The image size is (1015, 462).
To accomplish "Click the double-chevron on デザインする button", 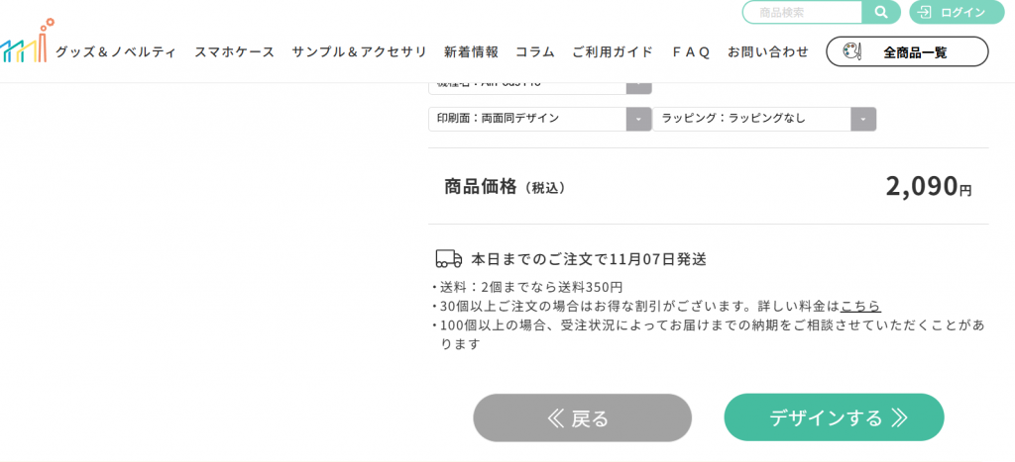I will pyautogui.click(x=899, y=417).
